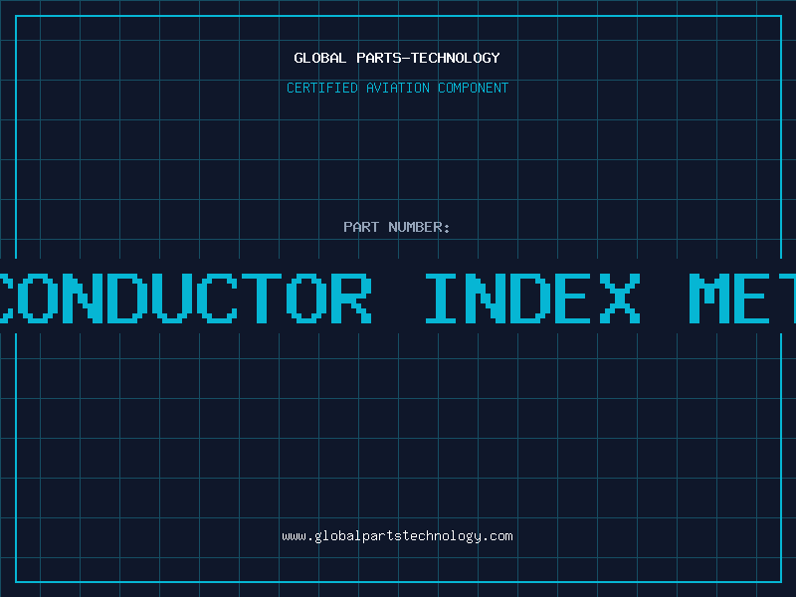
Task: Select the word AVIATION in the subtitle
Action: [x=397, y=88]
